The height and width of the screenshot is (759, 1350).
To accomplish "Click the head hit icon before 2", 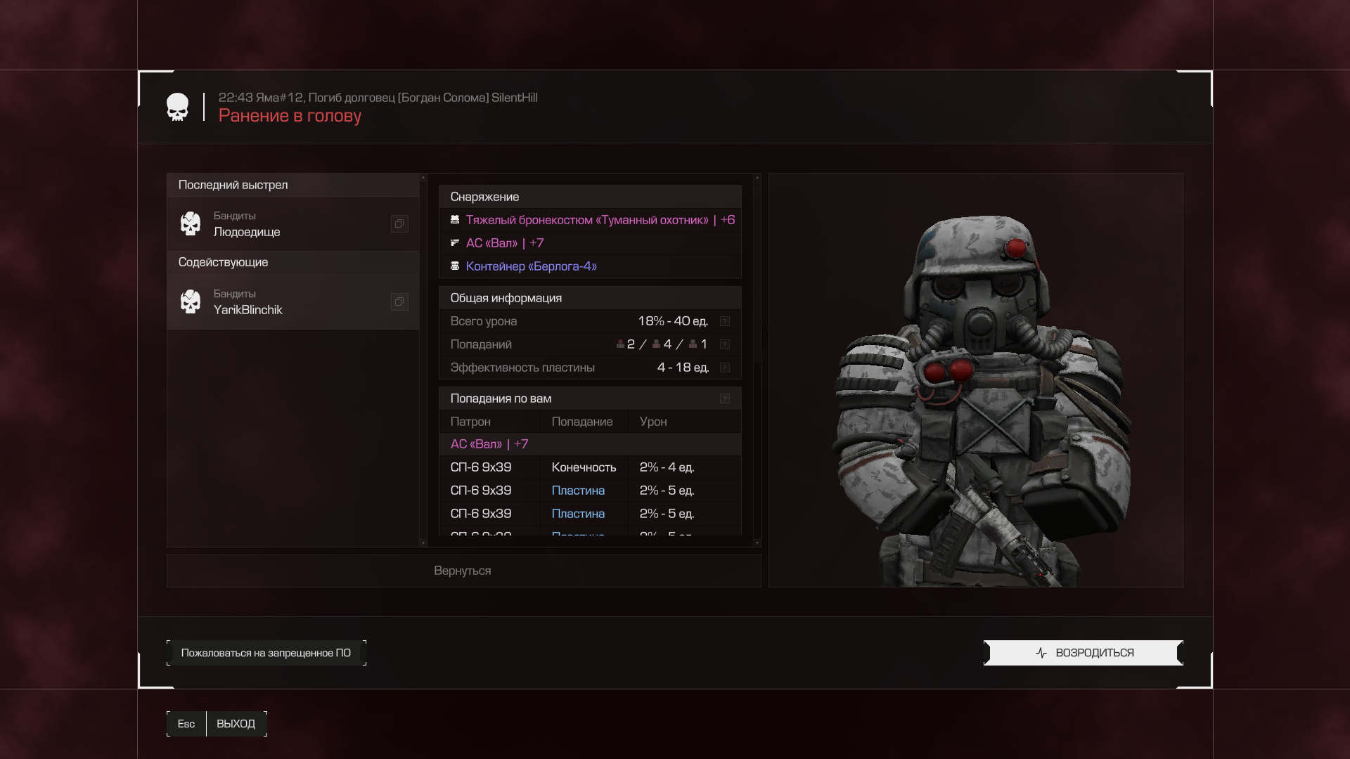I will 620,344.
